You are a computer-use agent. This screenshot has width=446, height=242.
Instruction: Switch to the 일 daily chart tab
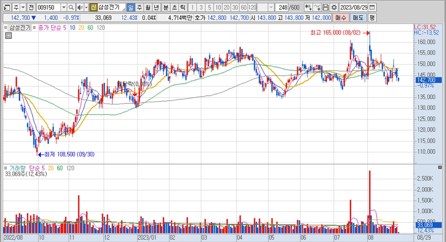130,8
